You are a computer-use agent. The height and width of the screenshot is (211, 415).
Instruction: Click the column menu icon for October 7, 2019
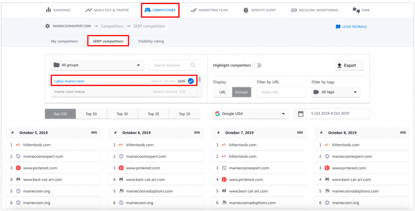click(x=300, y=133)
